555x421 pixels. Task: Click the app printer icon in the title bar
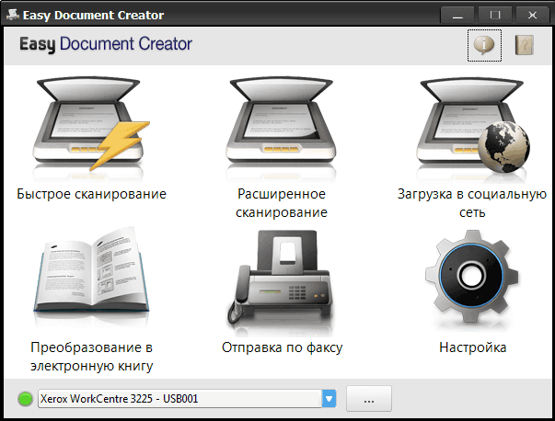pos(13,15)
